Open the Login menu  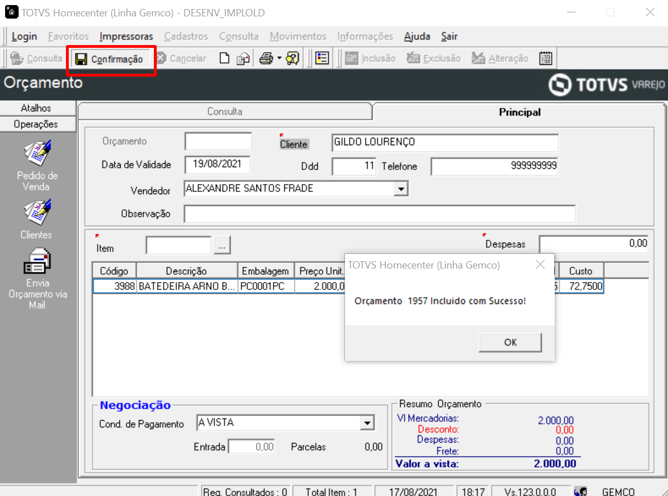tap(24, 36)
